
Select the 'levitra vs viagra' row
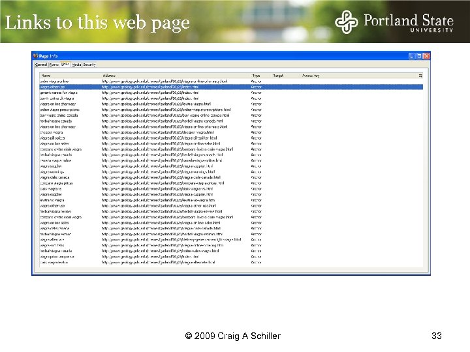(x=231, y=200)
